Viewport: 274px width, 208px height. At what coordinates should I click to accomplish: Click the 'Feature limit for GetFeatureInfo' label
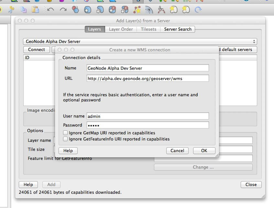point(60,159)
